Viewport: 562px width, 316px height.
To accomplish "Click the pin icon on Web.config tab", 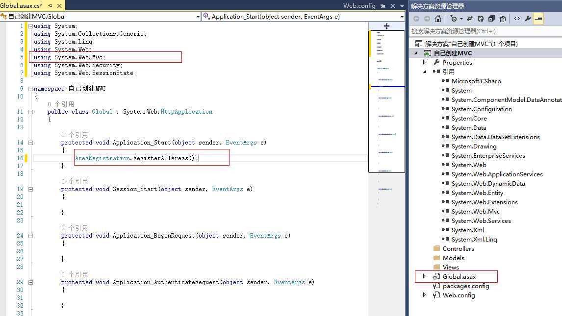I will pyautogui.click(x=383, y=6).
